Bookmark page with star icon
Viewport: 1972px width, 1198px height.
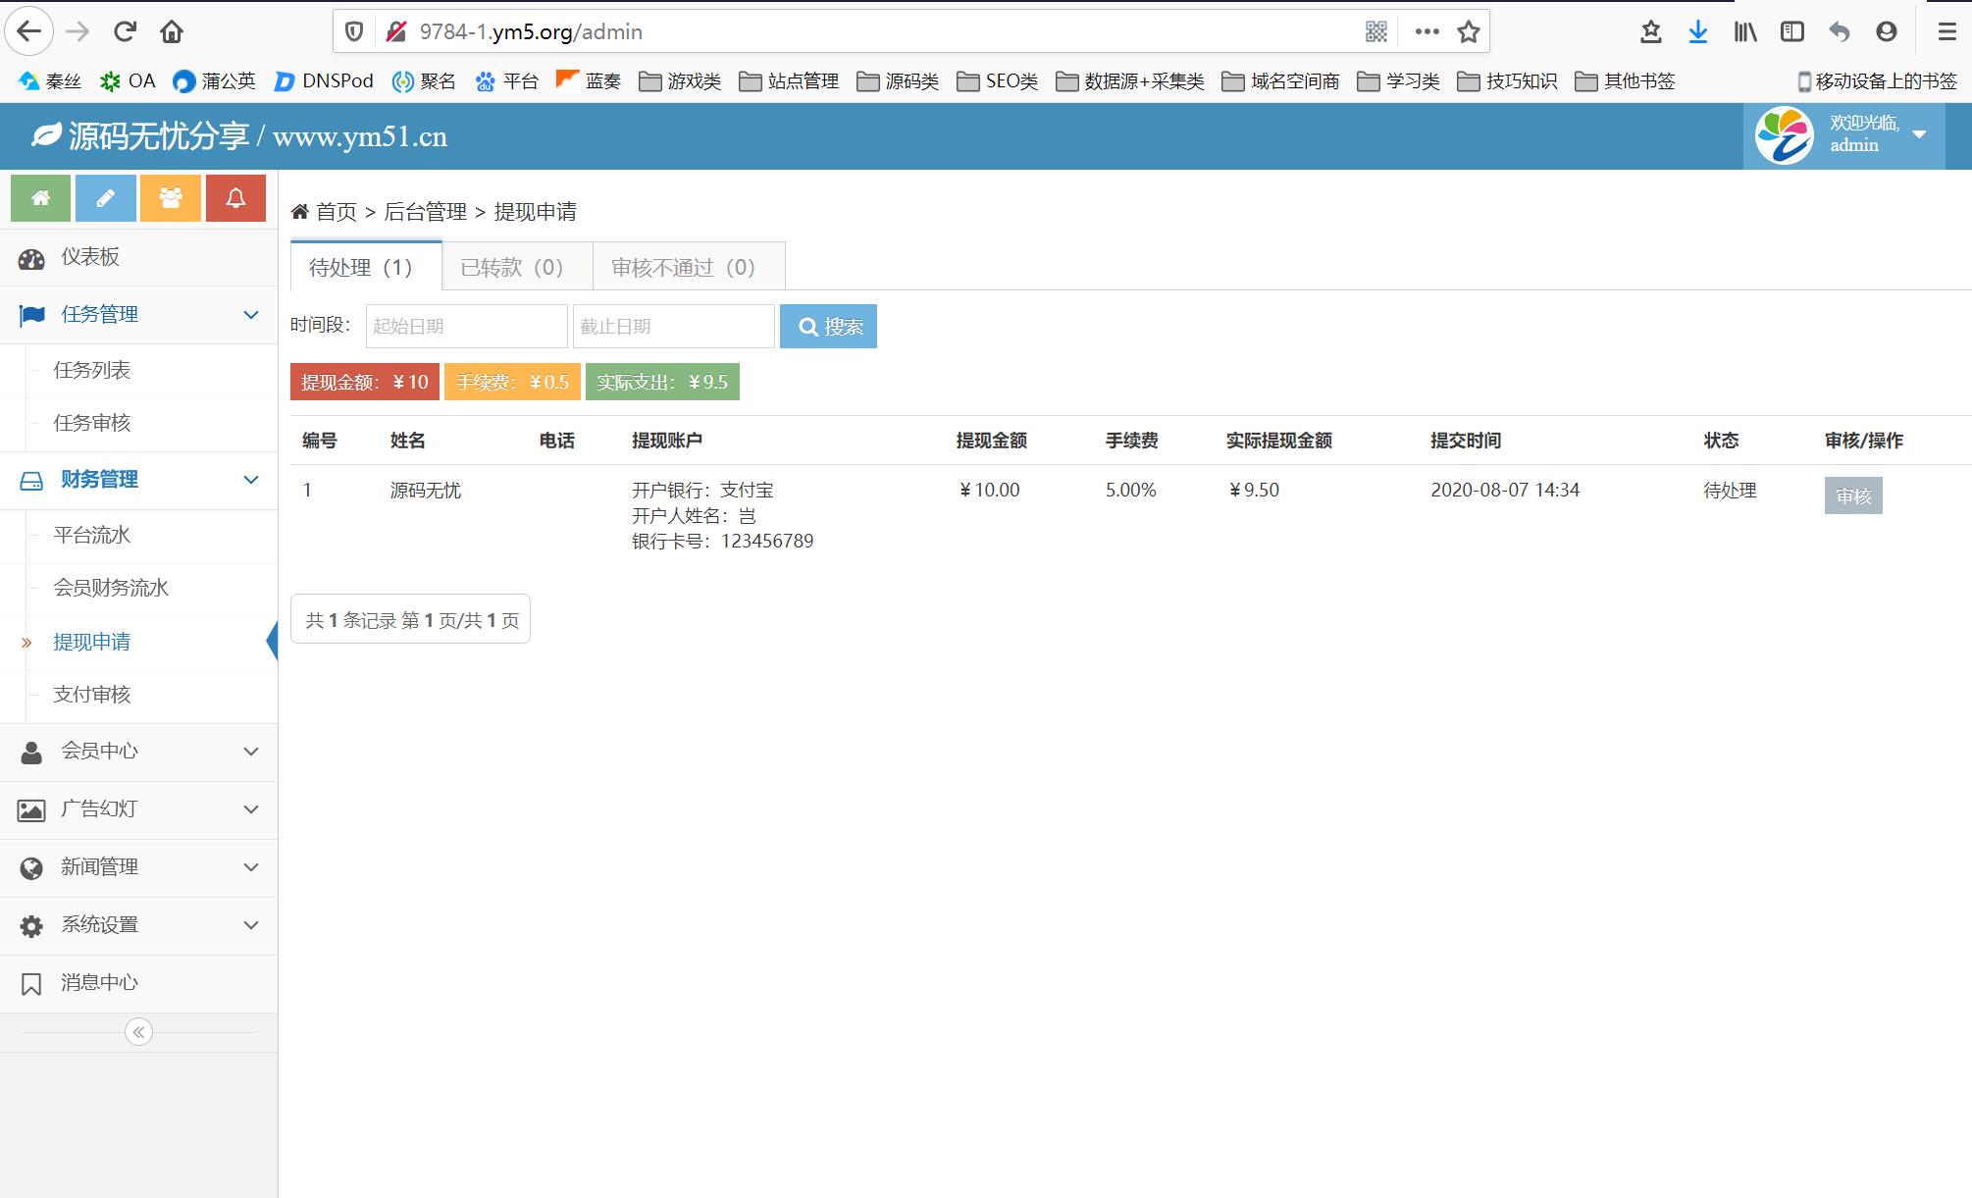click(1468, 31)
